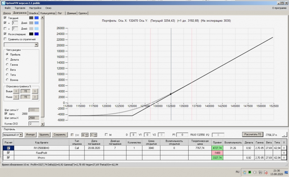Toggle the +1 Дней curve checkbox
The width and height of the screenshot is (289, 177).
[5, 23]
